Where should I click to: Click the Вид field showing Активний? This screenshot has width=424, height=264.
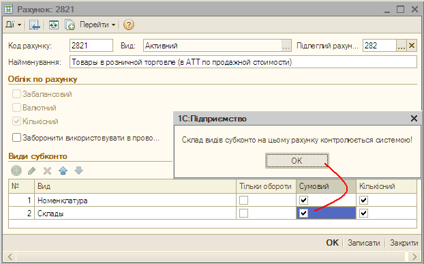point(212,46)
